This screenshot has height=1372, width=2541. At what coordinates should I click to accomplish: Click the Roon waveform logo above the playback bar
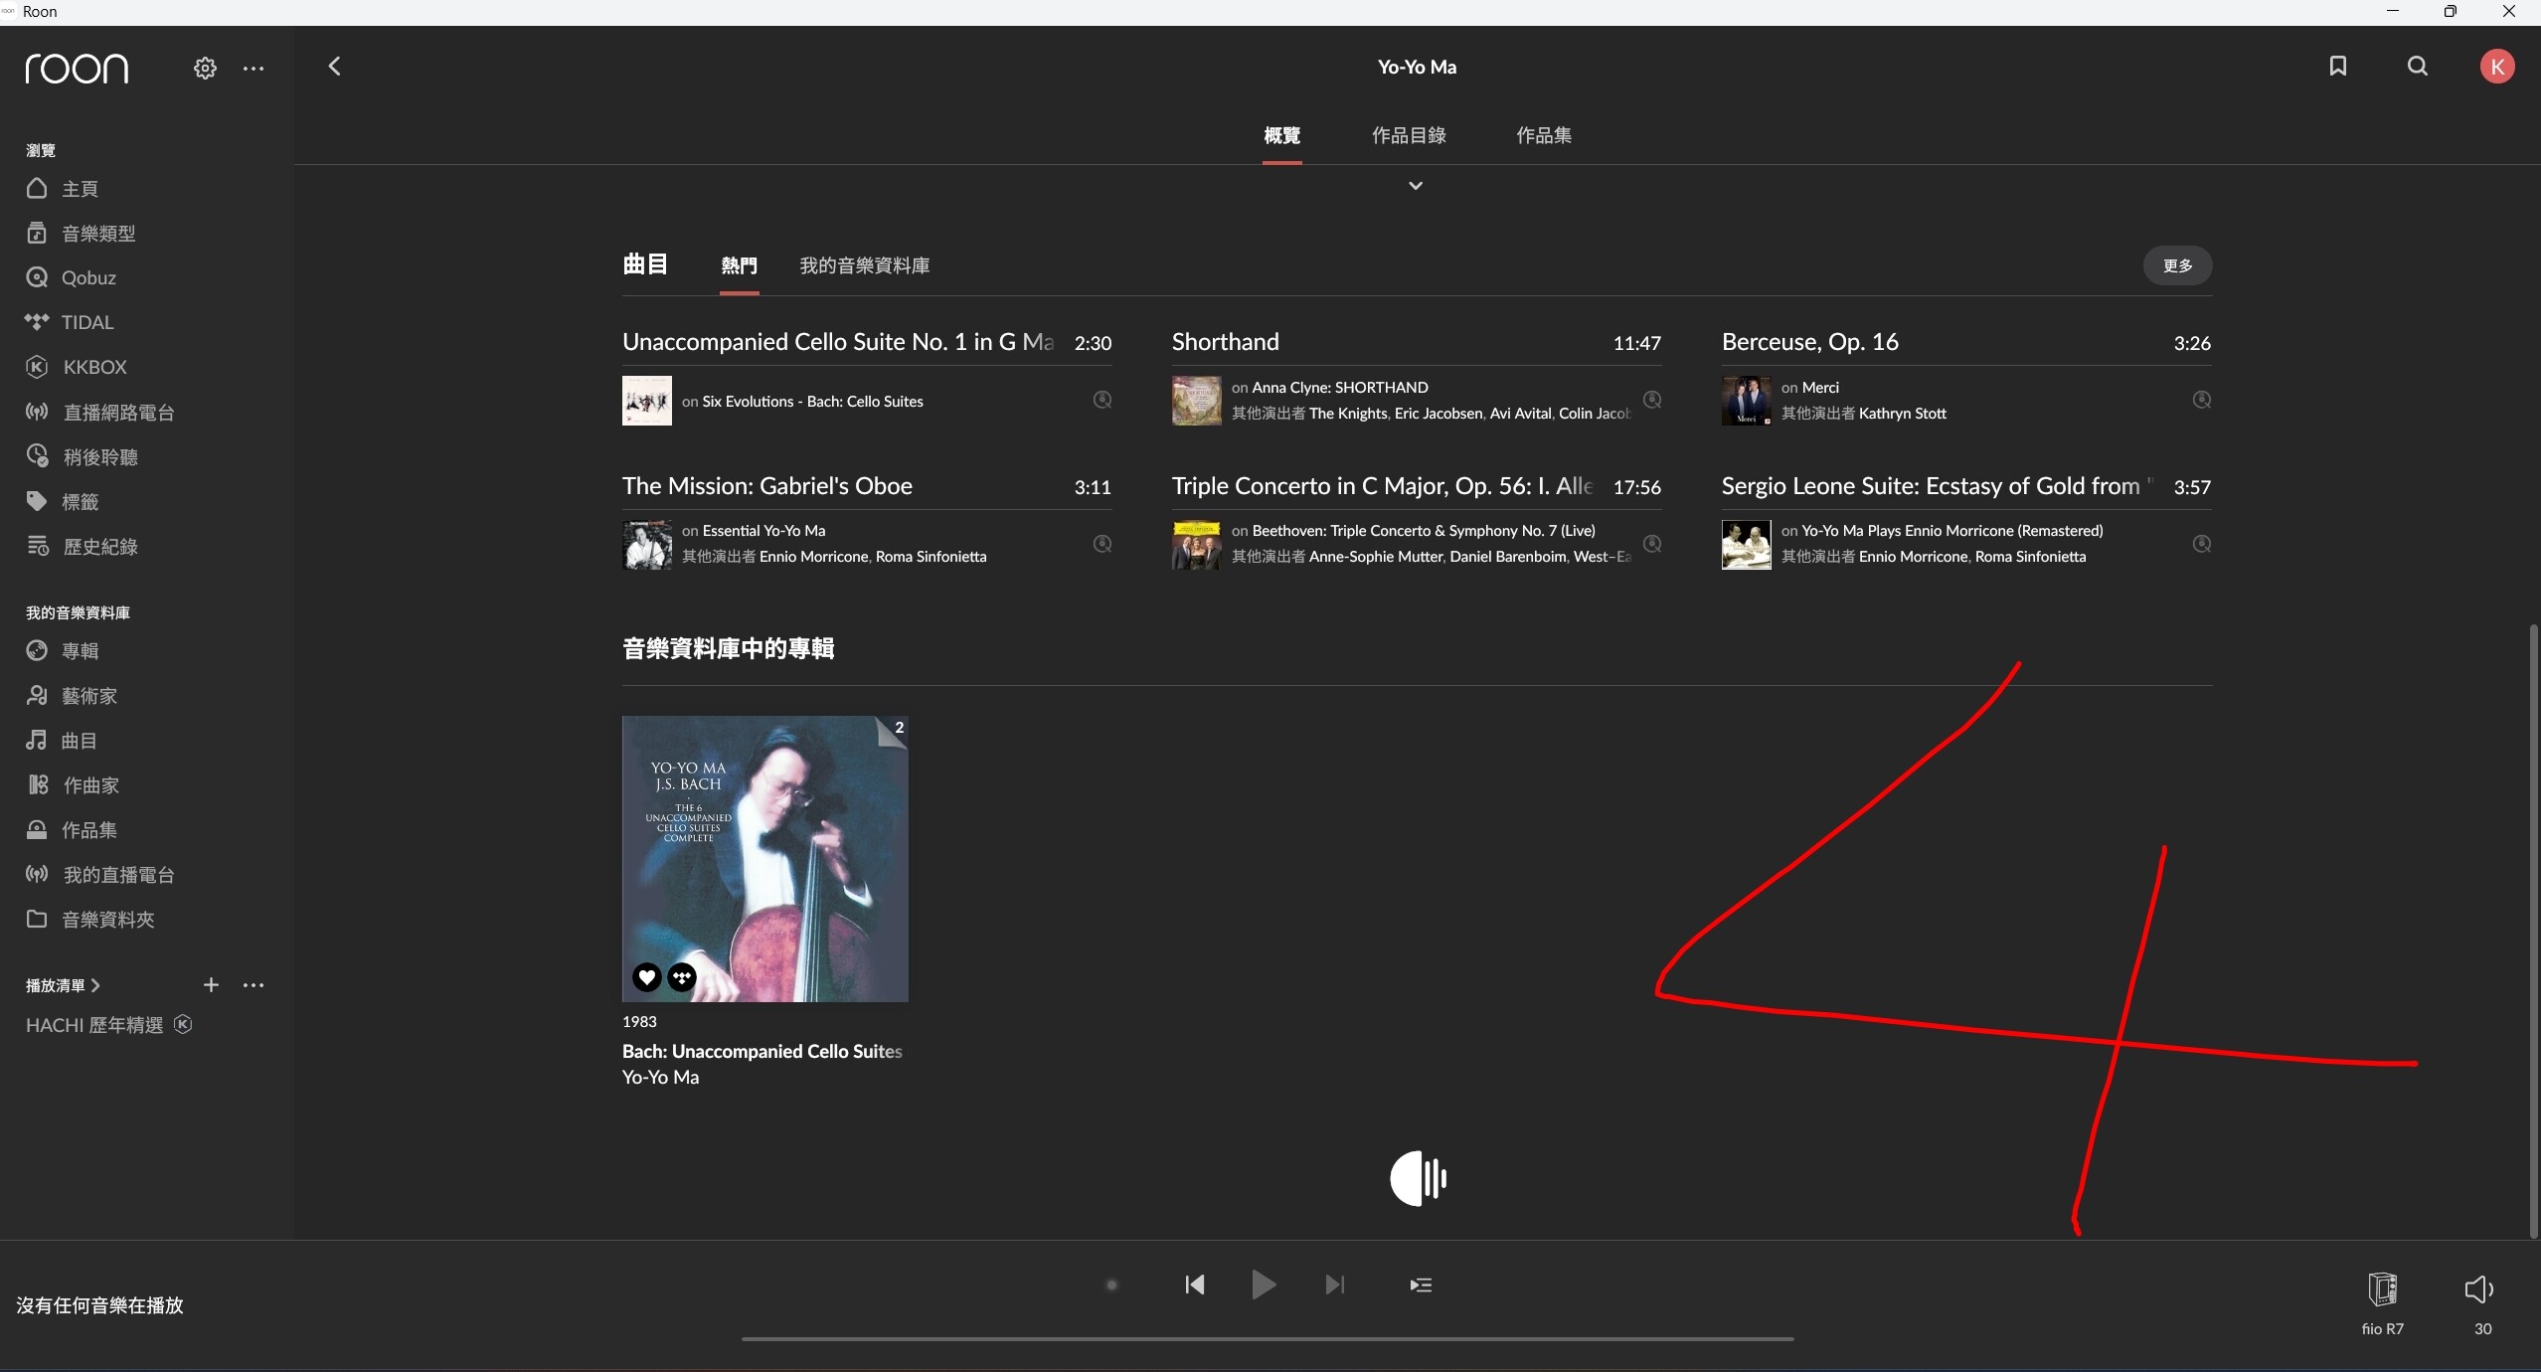(x=1419, y=1178)
